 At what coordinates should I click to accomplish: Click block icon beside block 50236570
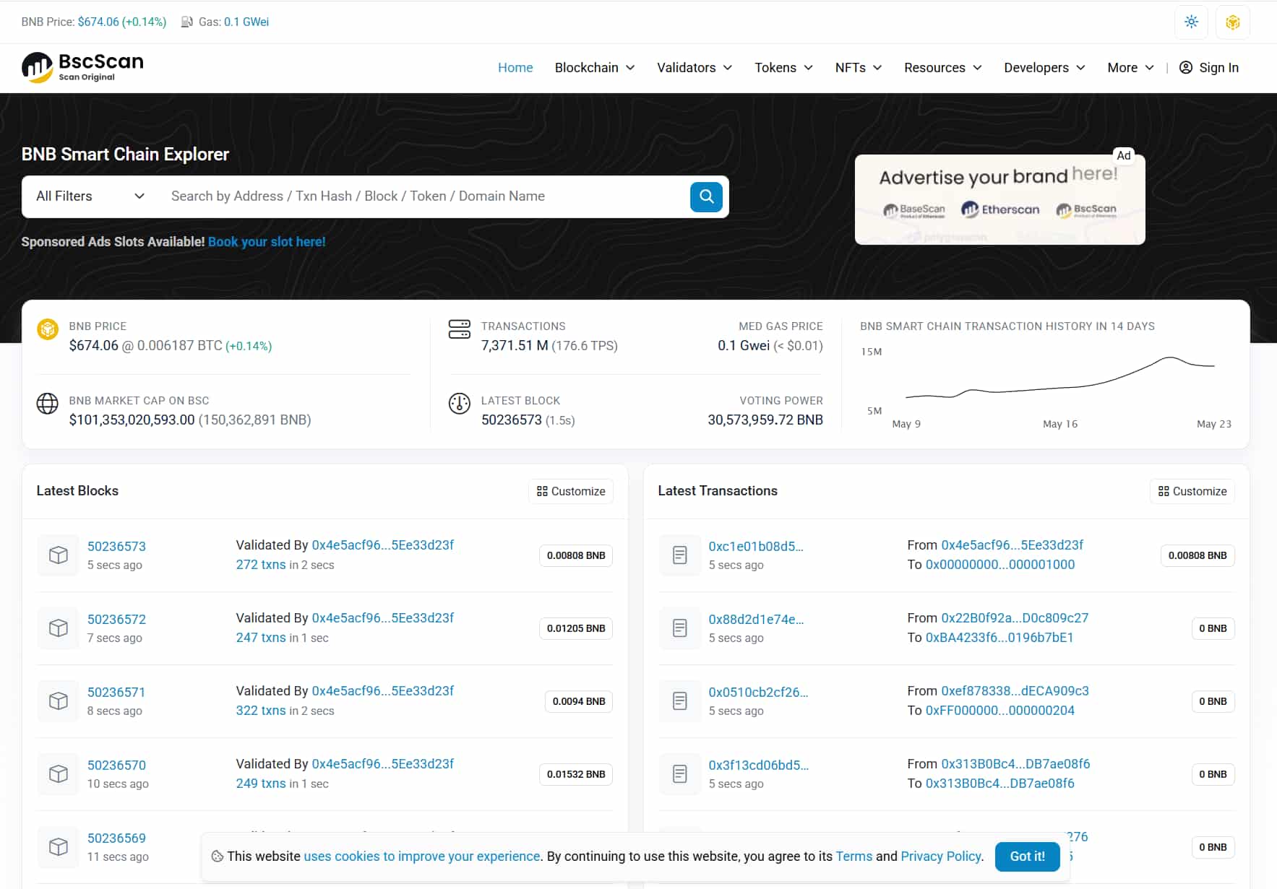coord(59,773)
